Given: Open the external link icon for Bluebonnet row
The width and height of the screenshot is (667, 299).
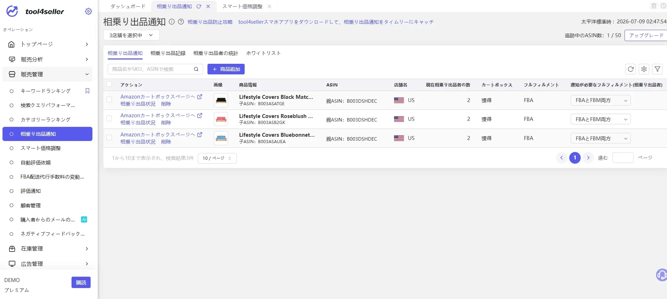Looking at the screenshot, I should pos(200,135).
